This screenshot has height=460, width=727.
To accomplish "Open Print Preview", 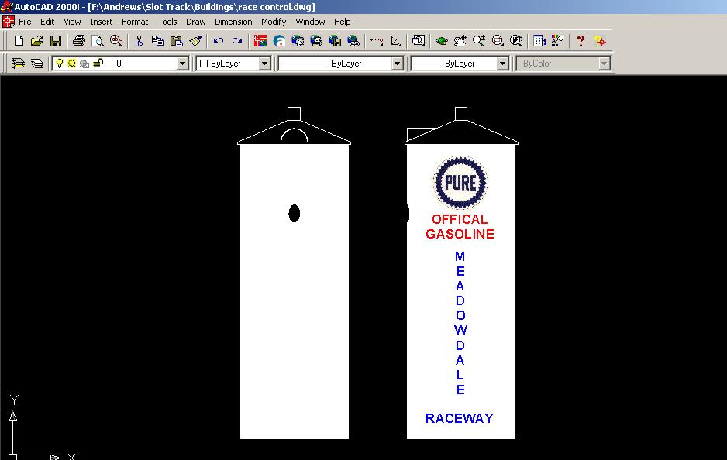I will point(98,41).
